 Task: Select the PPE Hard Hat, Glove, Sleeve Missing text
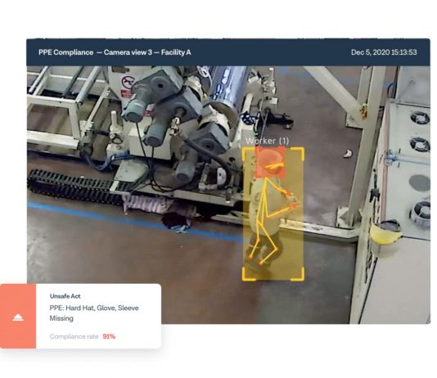[94, 313]
